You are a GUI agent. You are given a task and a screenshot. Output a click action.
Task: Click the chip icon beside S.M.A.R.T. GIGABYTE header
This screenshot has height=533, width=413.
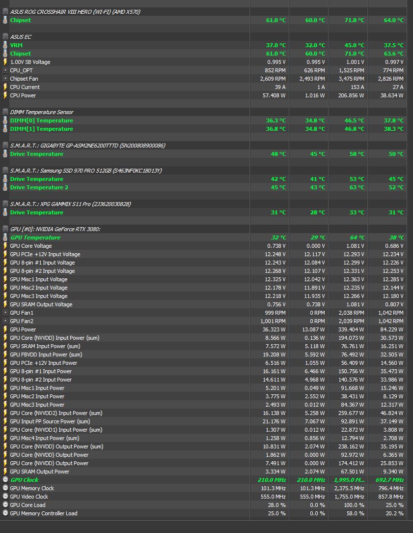(x=5, y=146)
